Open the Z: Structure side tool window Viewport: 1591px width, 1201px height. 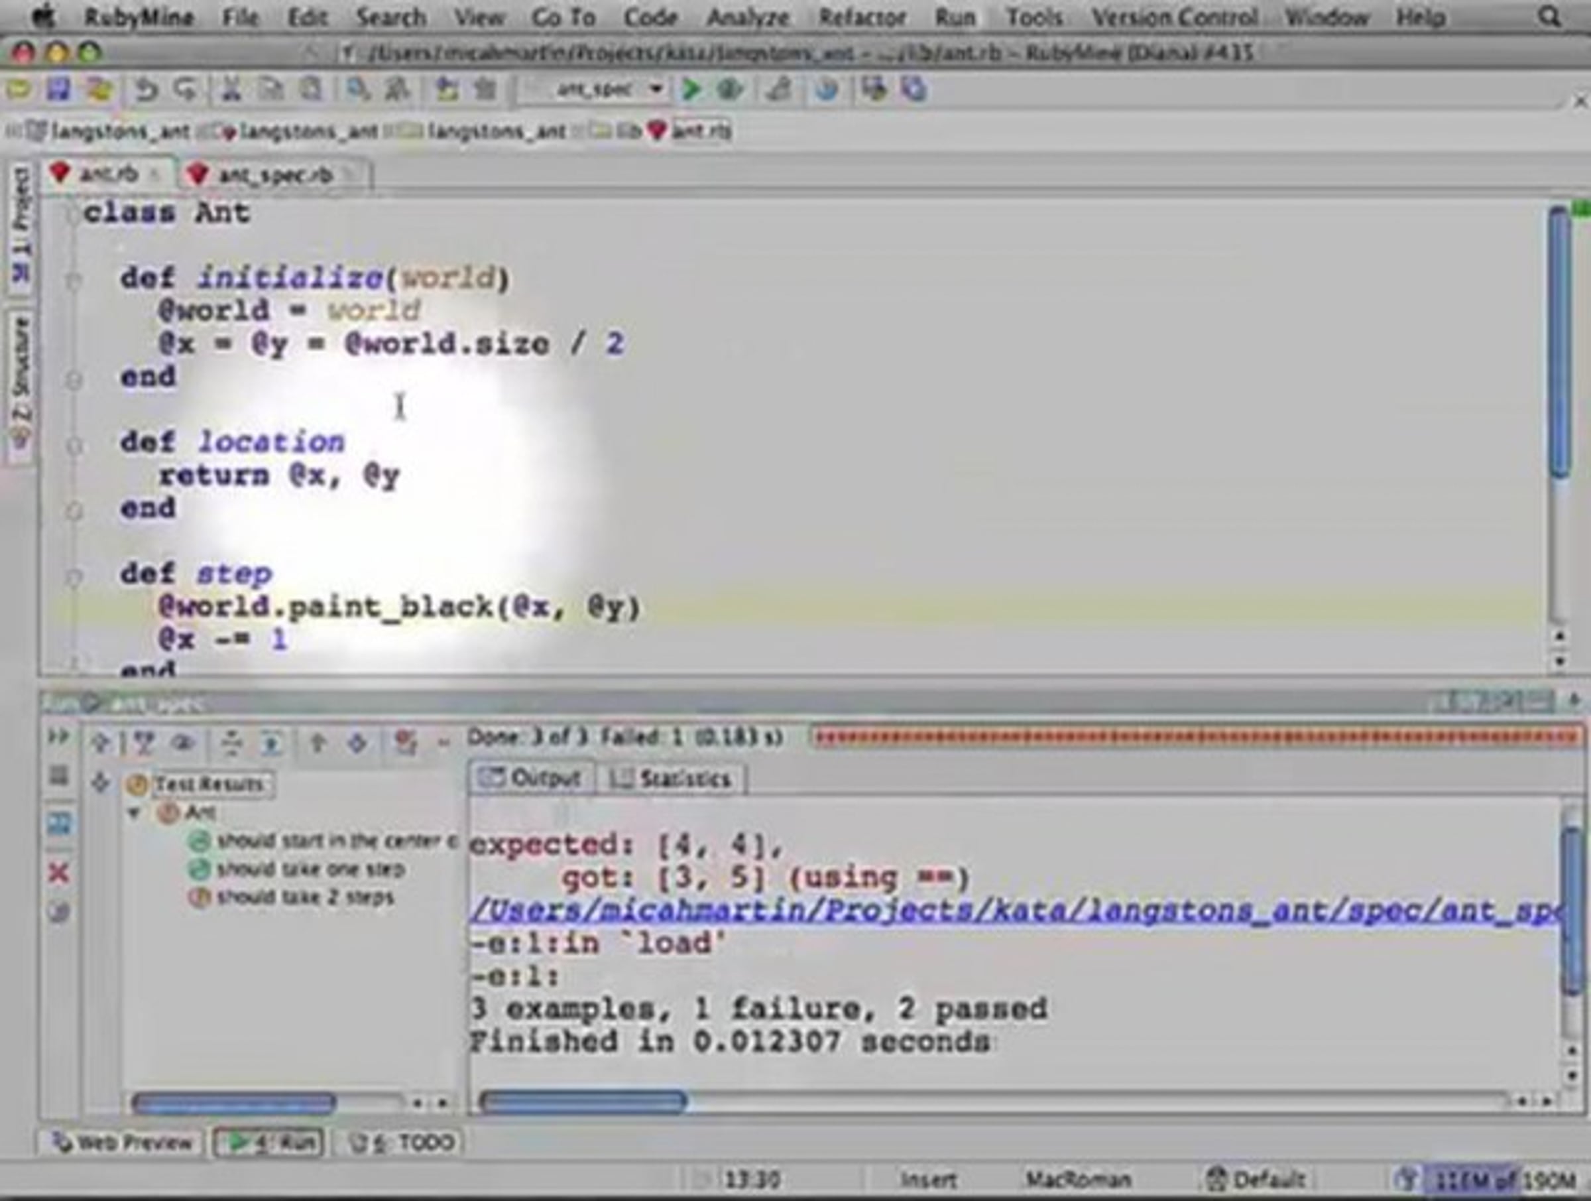pyautogui.click(x=22, y=387)
